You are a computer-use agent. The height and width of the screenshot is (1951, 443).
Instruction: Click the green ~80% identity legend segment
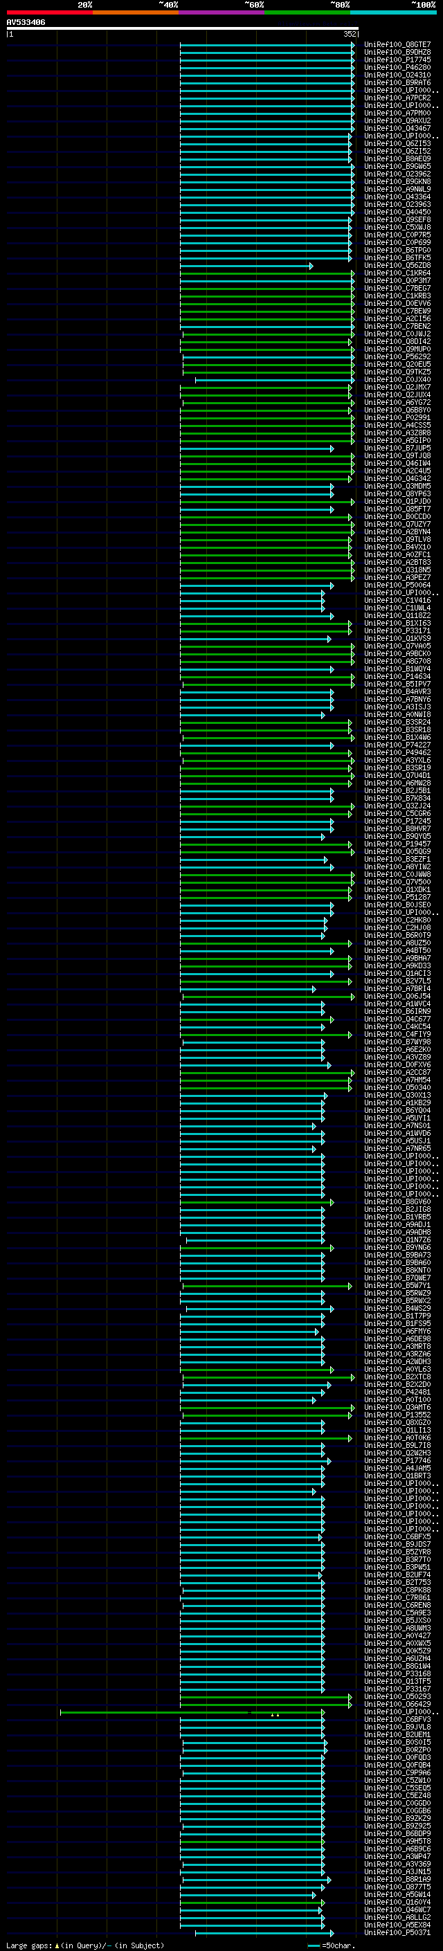[307, 12]
